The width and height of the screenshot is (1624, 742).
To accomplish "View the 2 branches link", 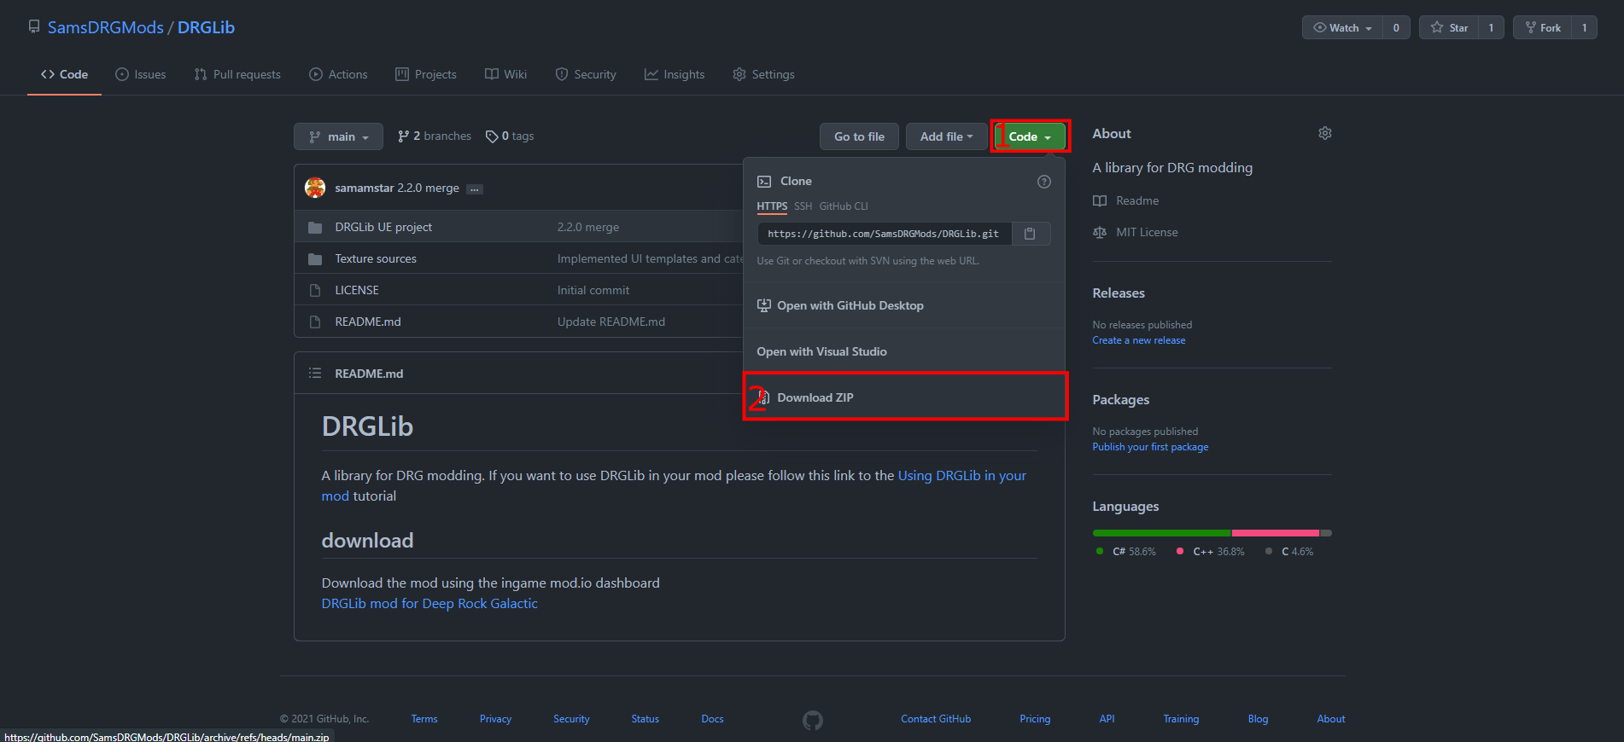I will pyautogui.click(x=435, y=136).
